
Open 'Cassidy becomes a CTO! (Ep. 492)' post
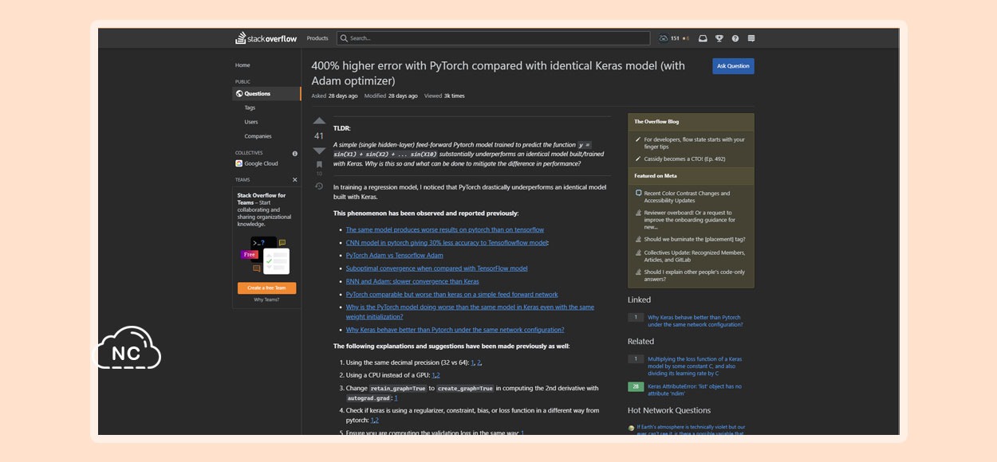(684, 159)
